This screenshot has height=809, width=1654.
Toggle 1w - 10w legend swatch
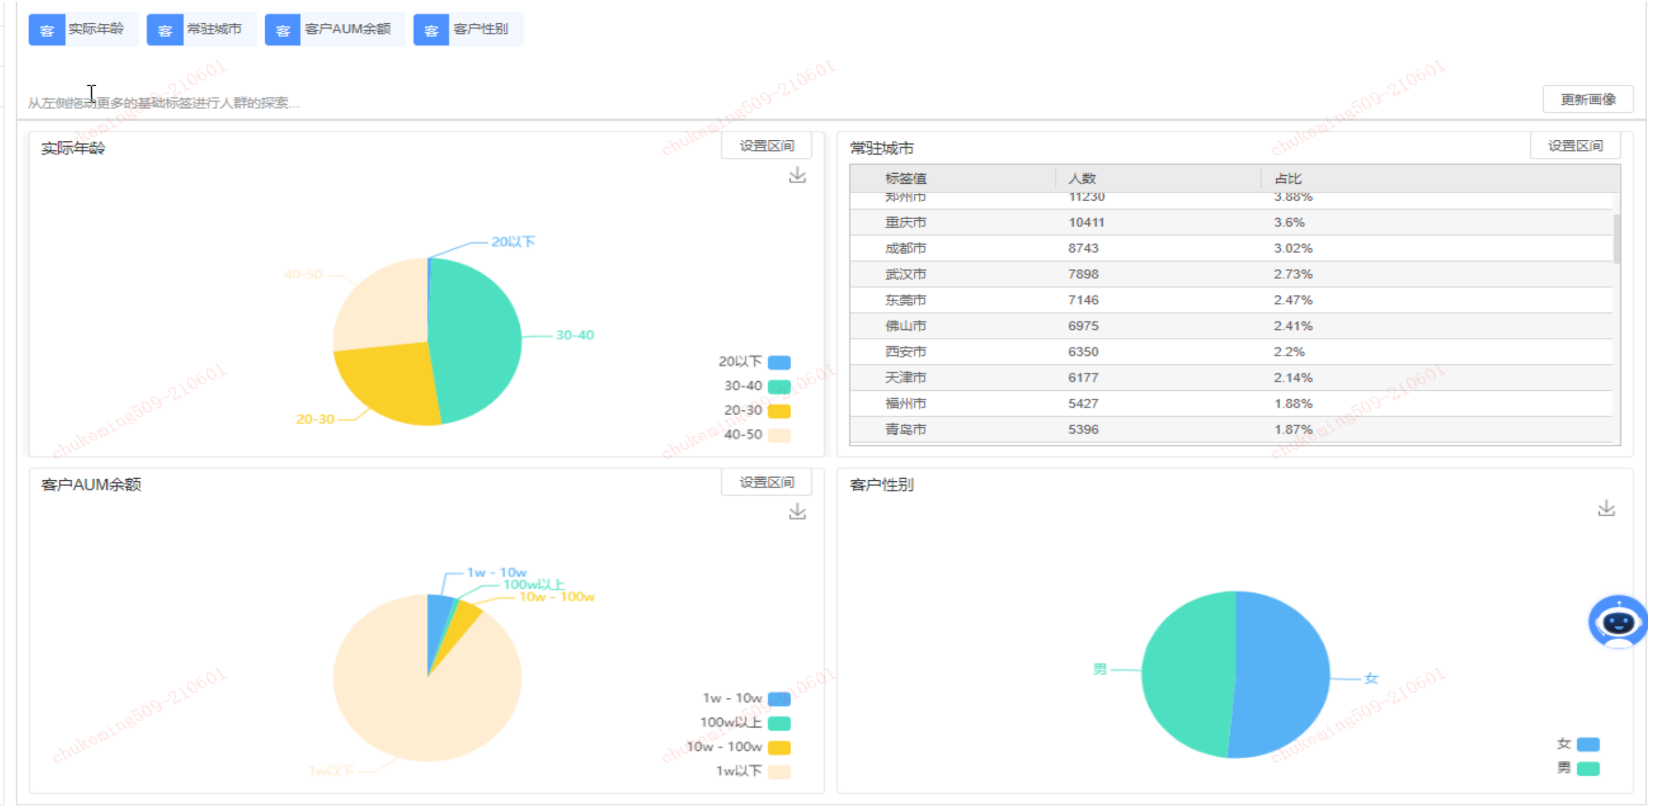coord(779,699)
